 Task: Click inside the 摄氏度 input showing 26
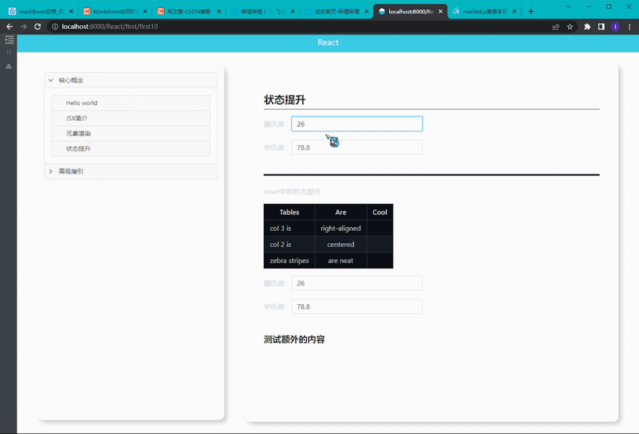click(x=357, y=123)
